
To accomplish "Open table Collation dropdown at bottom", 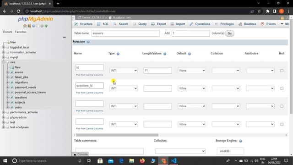I will pyautogui.click(x=180, y=151).
